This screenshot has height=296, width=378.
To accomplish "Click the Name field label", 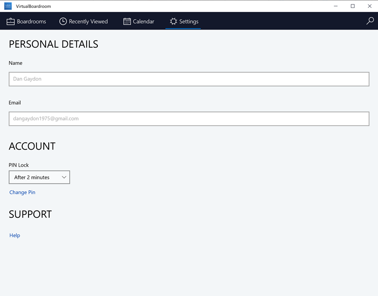I will pyautogui.click(x=15, y=63).
